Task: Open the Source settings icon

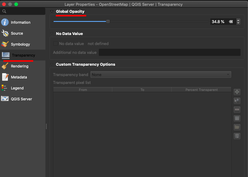Action: pyautogui.click(x=5, y=33)
